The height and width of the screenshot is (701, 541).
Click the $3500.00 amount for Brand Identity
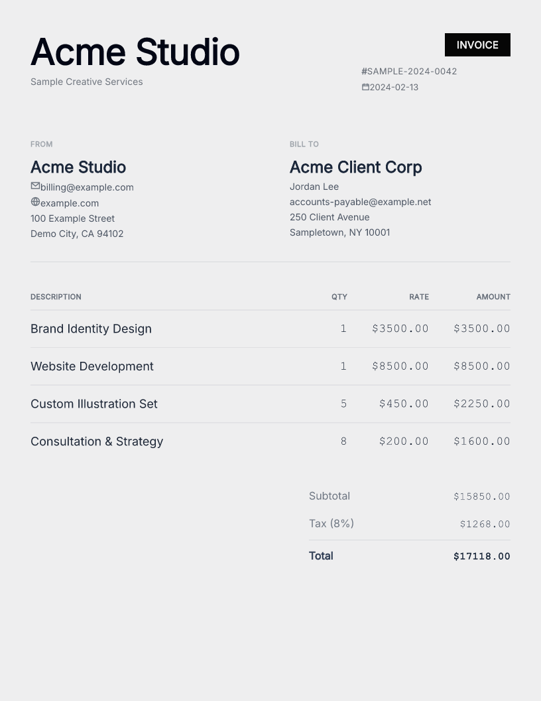(481, 329)
